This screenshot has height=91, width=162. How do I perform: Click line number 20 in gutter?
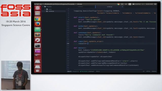(68, 43)
